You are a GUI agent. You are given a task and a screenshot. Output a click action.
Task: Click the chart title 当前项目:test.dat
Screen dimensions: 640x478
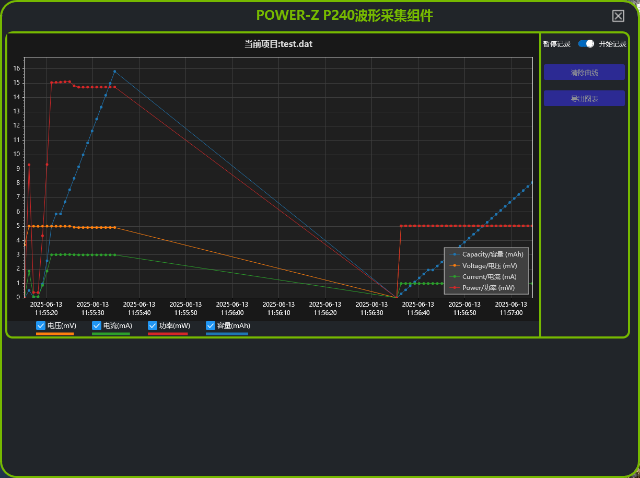pos(278,44)
